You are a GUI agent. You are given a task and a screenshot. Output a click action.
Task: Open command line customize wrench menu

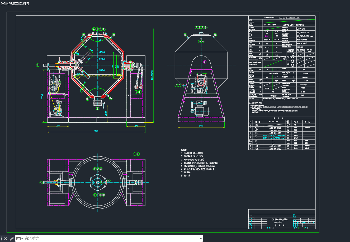pyautogui.click(x=12, y=239)
